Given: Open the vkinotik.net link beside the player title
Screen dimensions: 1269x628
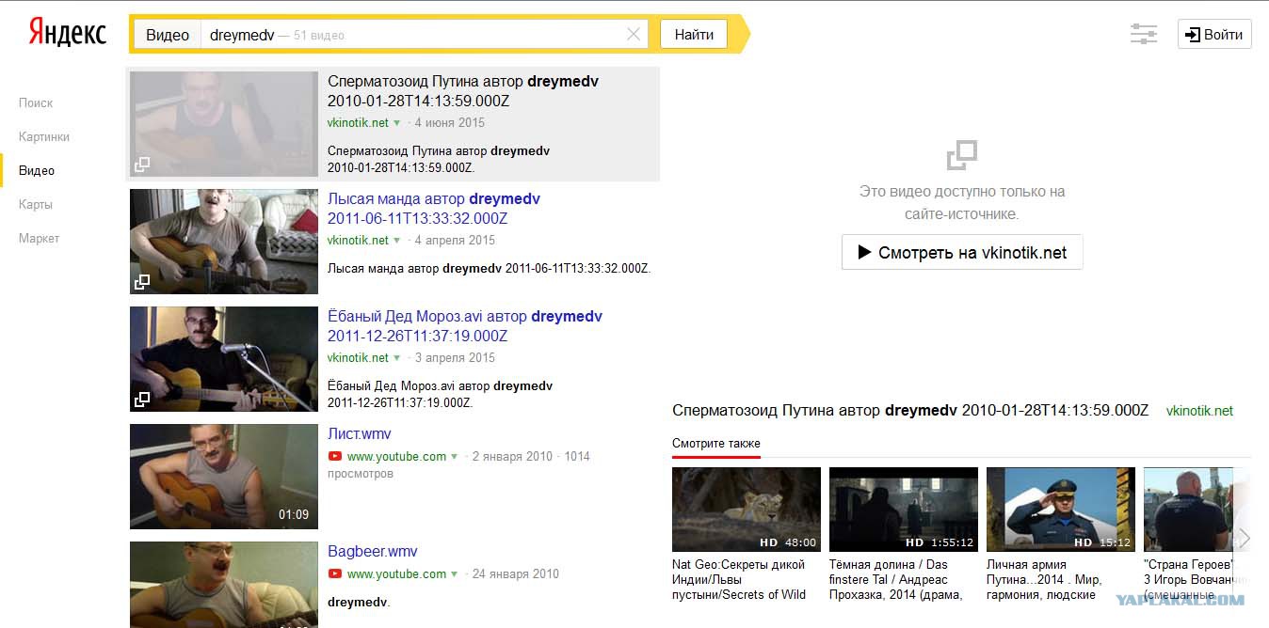Looking at the screenshot, I should tap(1199, 411).
